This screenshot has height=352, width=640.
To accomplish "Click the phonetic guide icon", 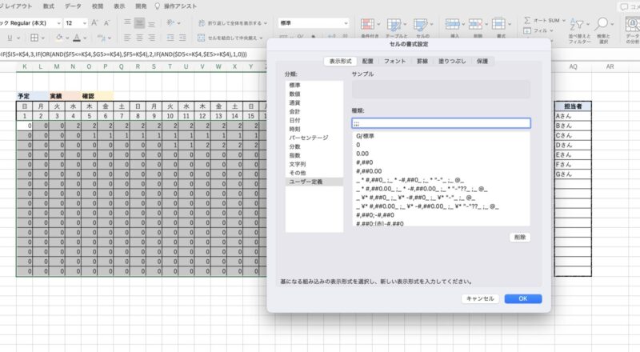I will [x=101, y=38].
